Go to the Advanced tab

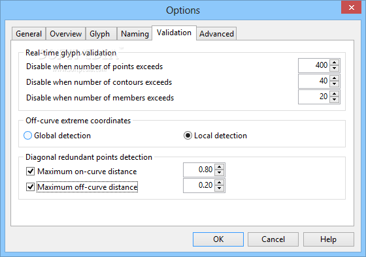point(216,34)
